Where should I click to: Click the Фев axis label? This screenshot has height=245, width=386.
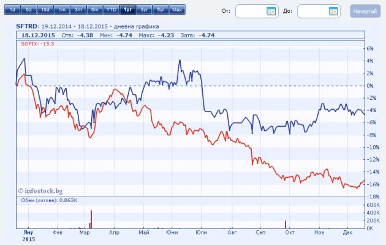tap(58, 232)
